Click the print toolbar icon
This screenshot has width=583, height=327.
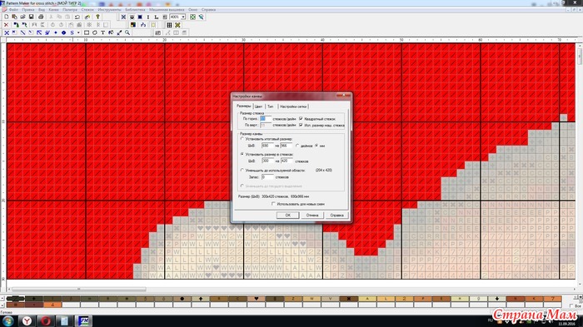pos(41,17)
